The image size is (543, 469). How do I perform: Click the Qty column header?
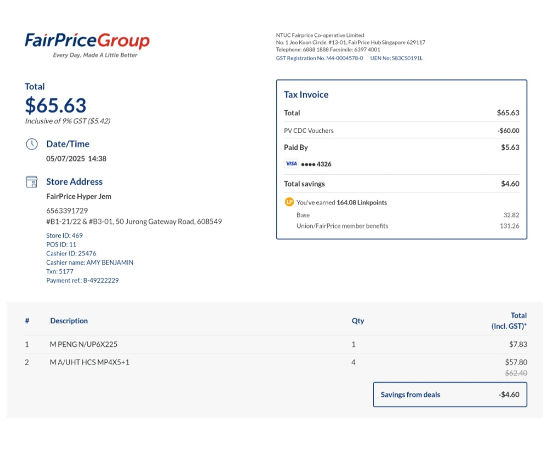[x=358, y=321]
